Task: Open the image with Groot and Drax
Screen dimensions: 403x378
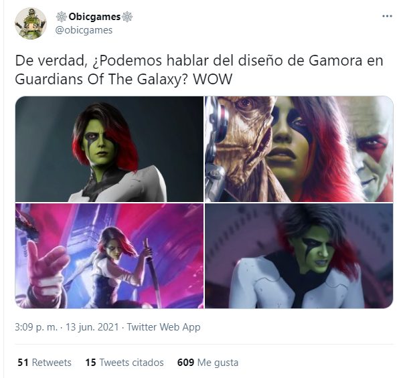Action: 299,149
